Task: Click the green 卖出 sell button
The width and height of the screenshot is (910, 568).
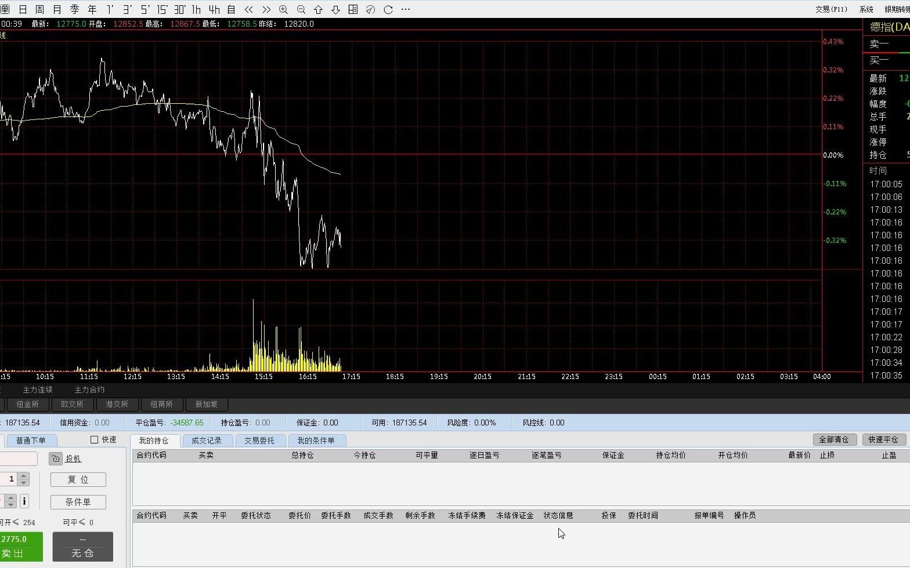Action: tap(21, 547)
